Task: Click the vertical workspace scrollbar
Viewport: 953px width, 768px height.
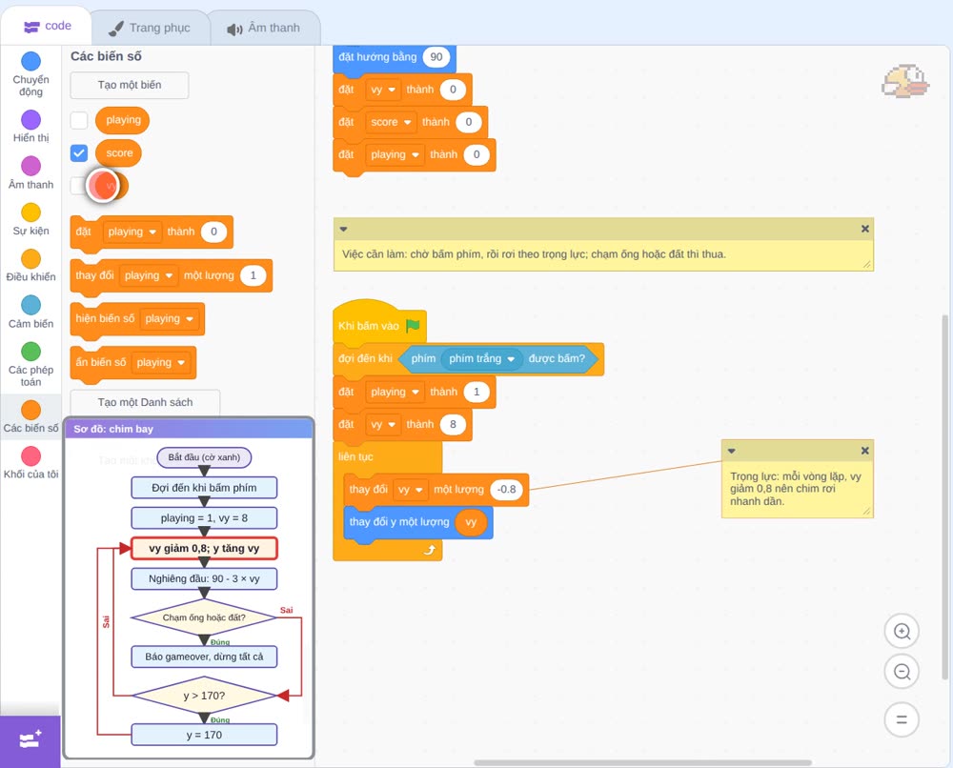Action: tap(944, 497)
